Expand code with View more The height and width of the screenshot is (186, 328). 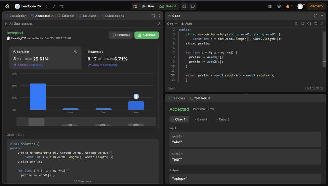[83, 181]
